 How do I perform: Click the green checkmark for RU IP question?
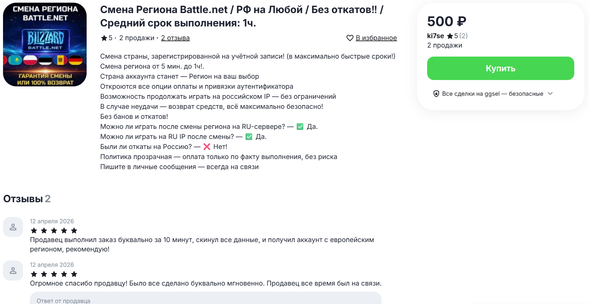coord(249,137)
